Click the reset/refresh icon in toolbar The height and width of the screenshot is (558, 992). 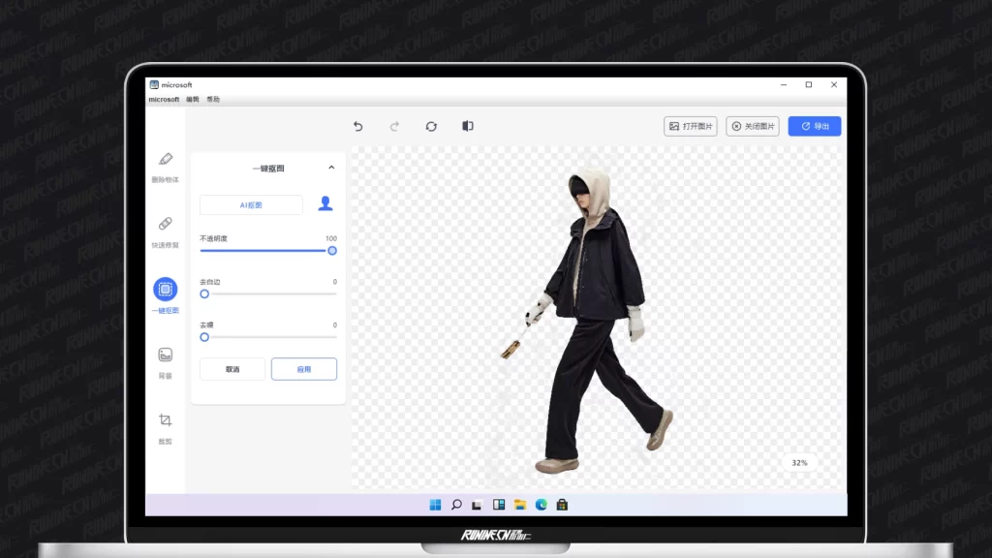pos(431,126)
